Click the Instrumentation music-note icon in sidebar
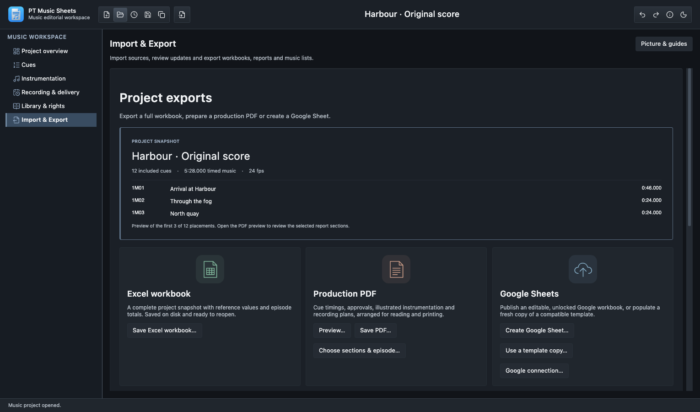 pos(16,79)
